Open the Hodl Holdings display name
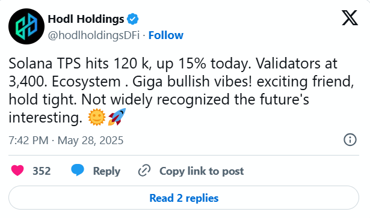The image size is (370, 218). (x=86, y=19)
